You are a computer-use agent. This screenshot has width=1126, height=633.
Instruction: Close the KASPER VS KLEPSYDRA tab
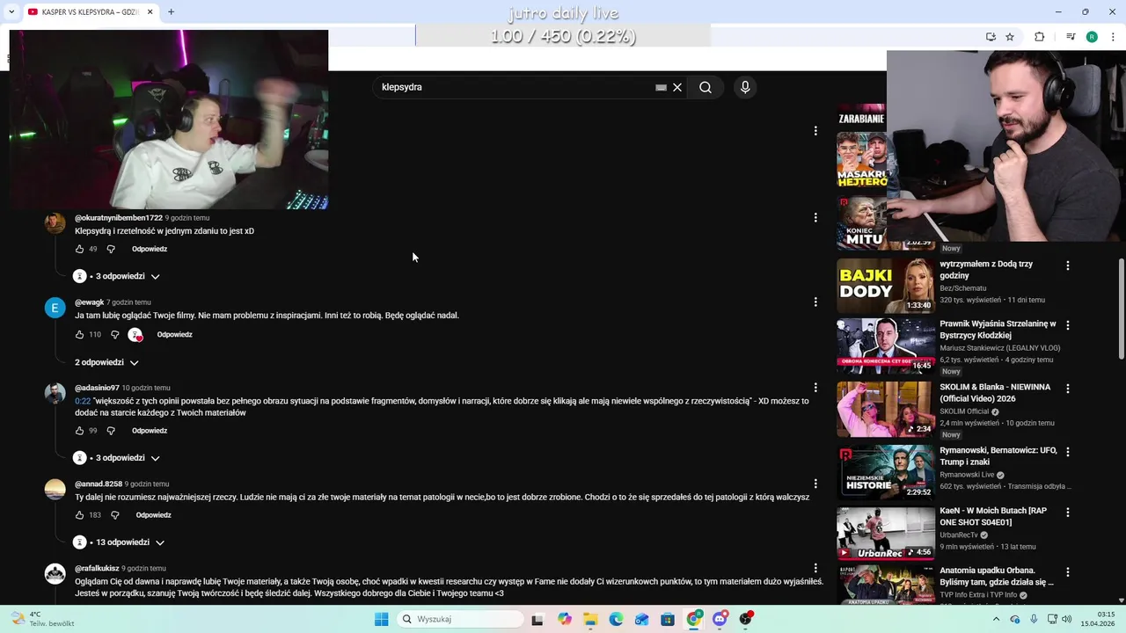coord(150,12)
